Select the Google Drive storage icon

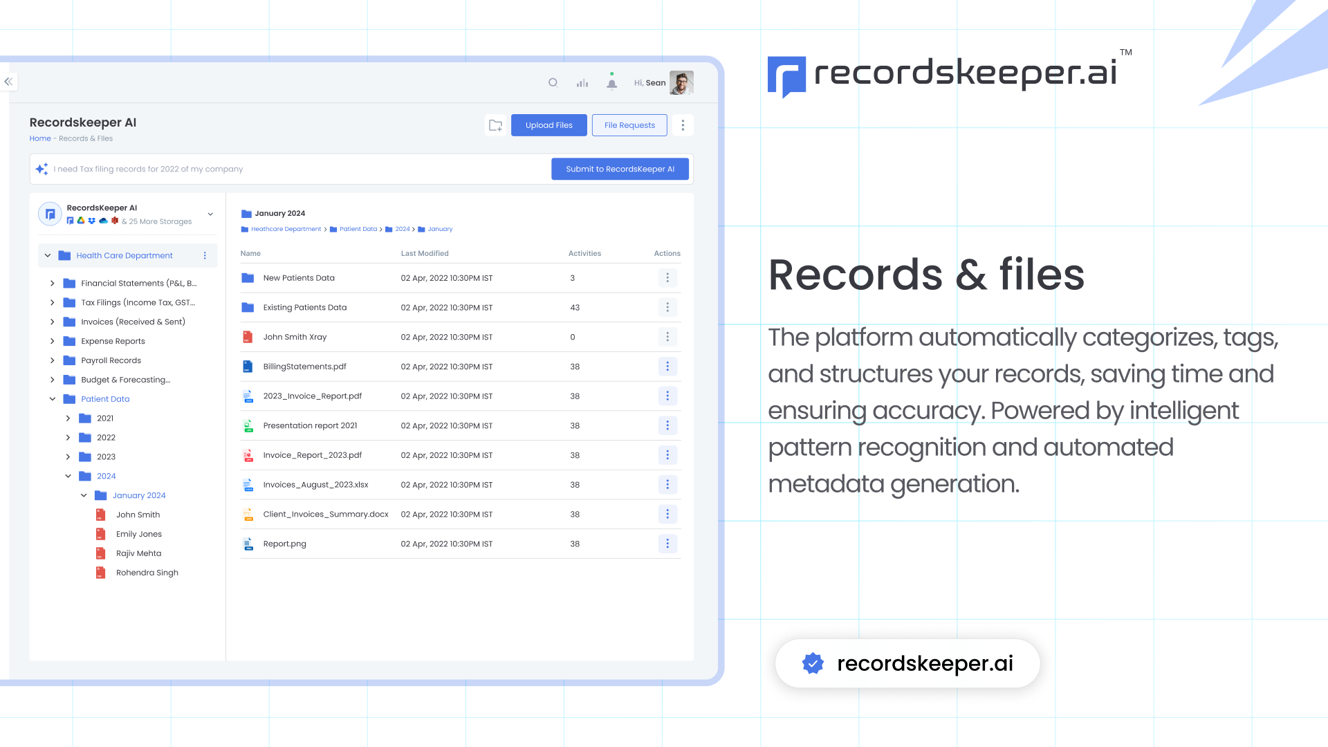coord(81,221)
